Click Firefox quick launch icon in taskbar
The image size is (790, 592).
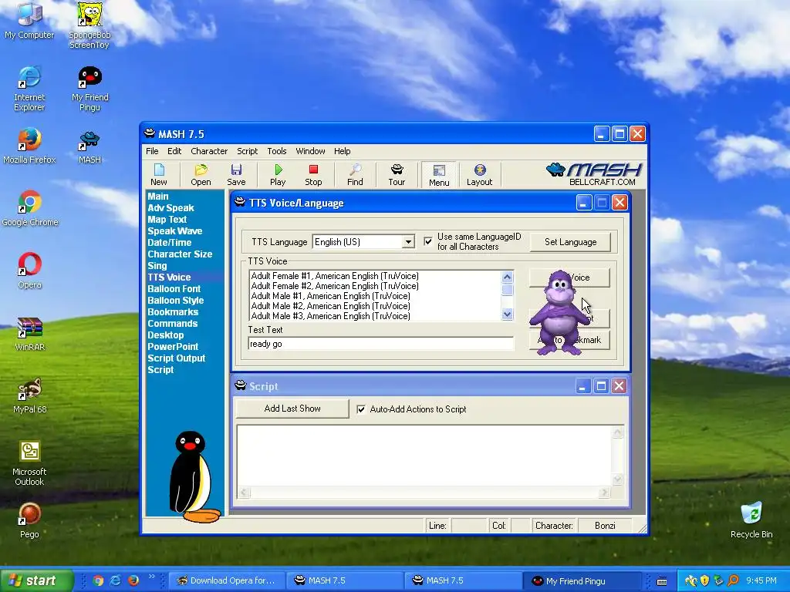click(x=133, y=581)
